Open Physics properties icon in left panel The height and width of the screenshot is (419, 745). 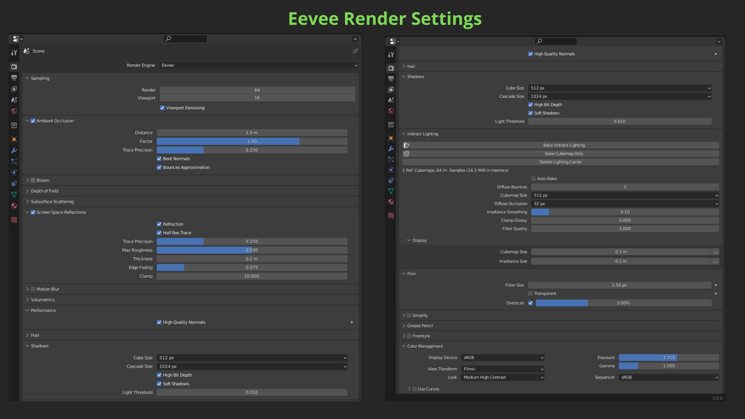click(14, 172)
